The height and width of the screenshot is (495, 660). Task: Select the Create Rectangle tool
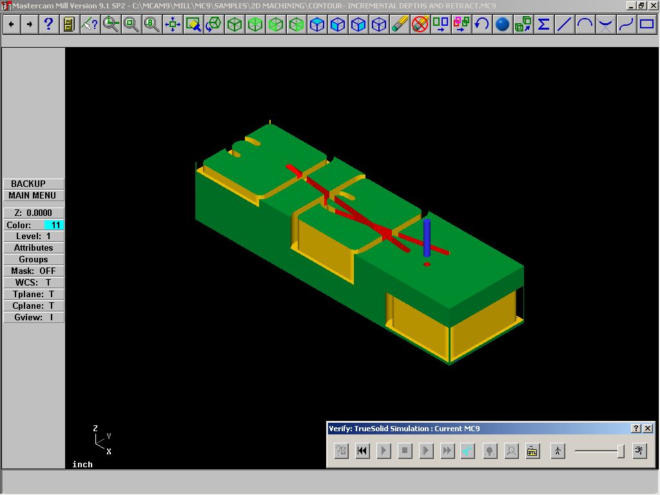point(647,24)
